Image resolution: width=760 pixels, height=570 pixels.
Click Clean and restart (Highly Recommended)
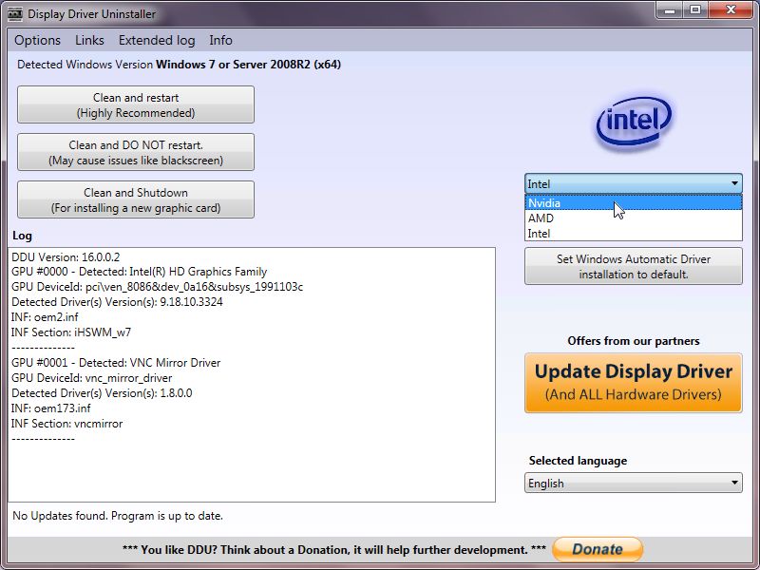point(135,104)
